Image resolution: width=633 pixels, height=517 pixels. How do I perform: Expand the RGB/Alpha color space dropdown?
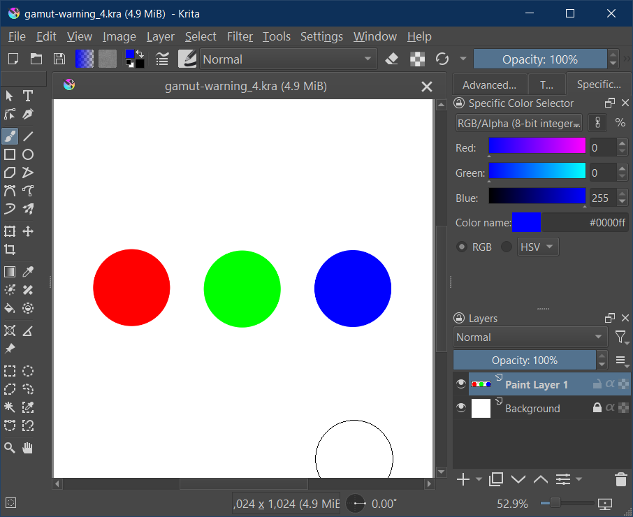pos(519,123)
